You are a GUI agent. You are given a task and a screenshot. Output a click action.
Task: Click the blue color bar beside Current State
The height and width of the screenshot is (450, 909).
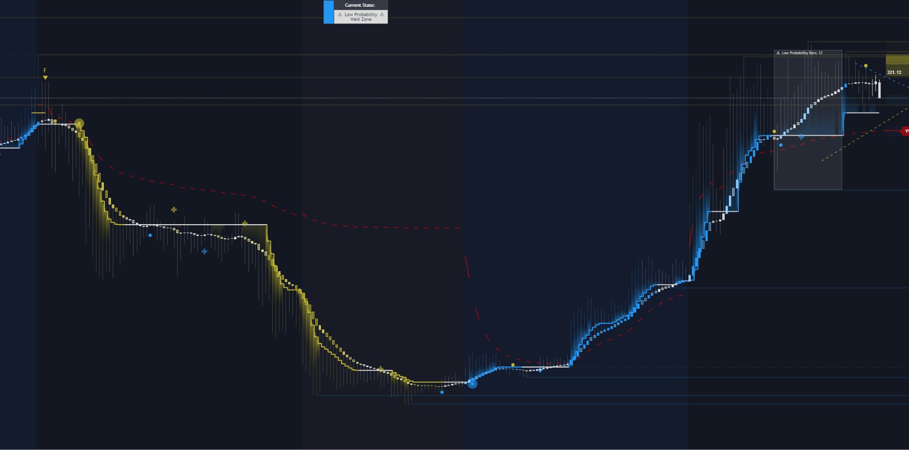pos(328,12)
